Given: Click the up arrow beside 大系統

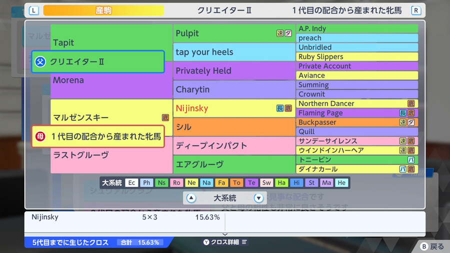Looking at the screenshot, I should [x=191, y=198].
